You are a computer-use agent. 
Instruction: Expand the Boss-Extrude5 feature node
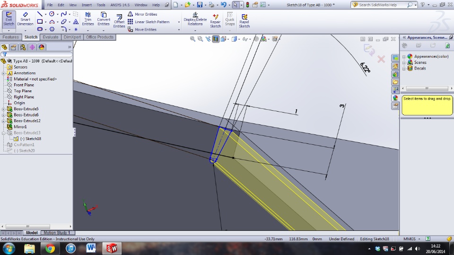point(3,109)
